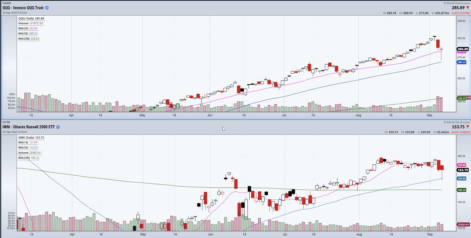The image size is (471, 238).
Task: Click the Aug label on IWM date axis
Action: click(359, 234)
